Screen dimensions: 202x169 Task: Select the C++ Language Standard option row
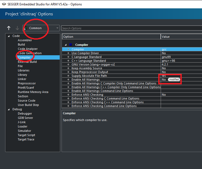pos(132,61)
